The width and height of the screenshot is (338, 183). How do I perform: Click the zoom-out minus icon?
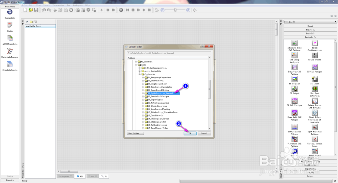pyautogui.click(x=163, y=10)
